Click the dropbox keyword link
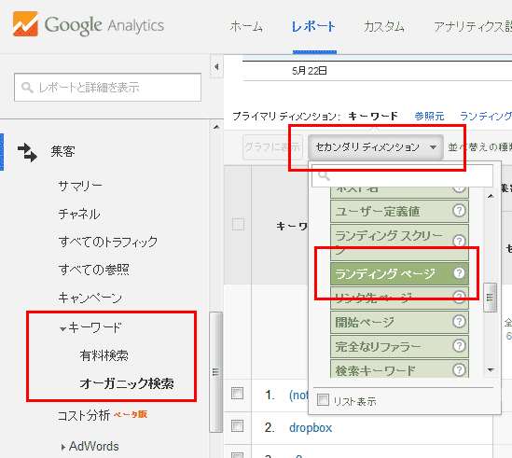 click(311, 427)
